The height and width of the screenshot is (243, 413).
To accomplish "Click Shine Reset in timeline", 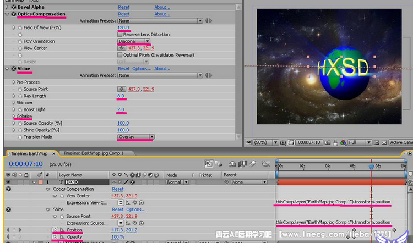I will point(118,209).
